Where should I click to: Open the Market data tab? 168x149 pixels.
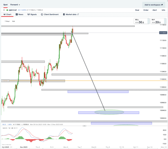(x=71, y=14)
